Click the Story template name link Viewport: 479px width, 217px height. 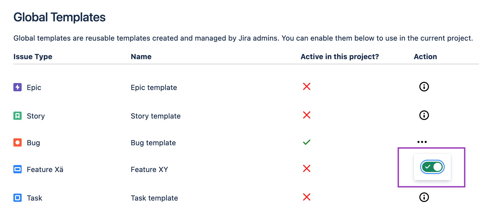pyautogui.click(x=156, y=116)
